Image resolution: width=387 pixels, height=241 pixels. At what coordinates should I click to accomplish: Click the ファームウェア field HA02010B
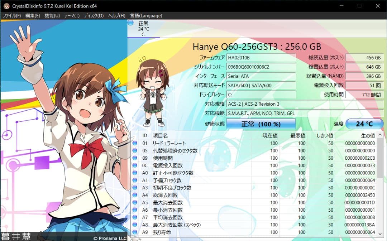coord(261,58)
